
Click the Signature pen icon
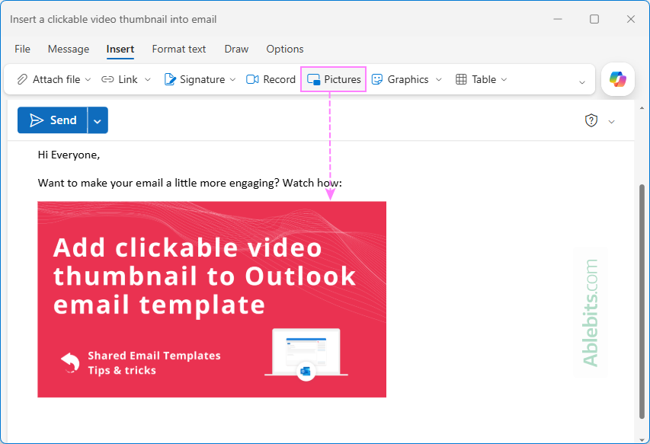pyautogui.click(x=170, y=79)
